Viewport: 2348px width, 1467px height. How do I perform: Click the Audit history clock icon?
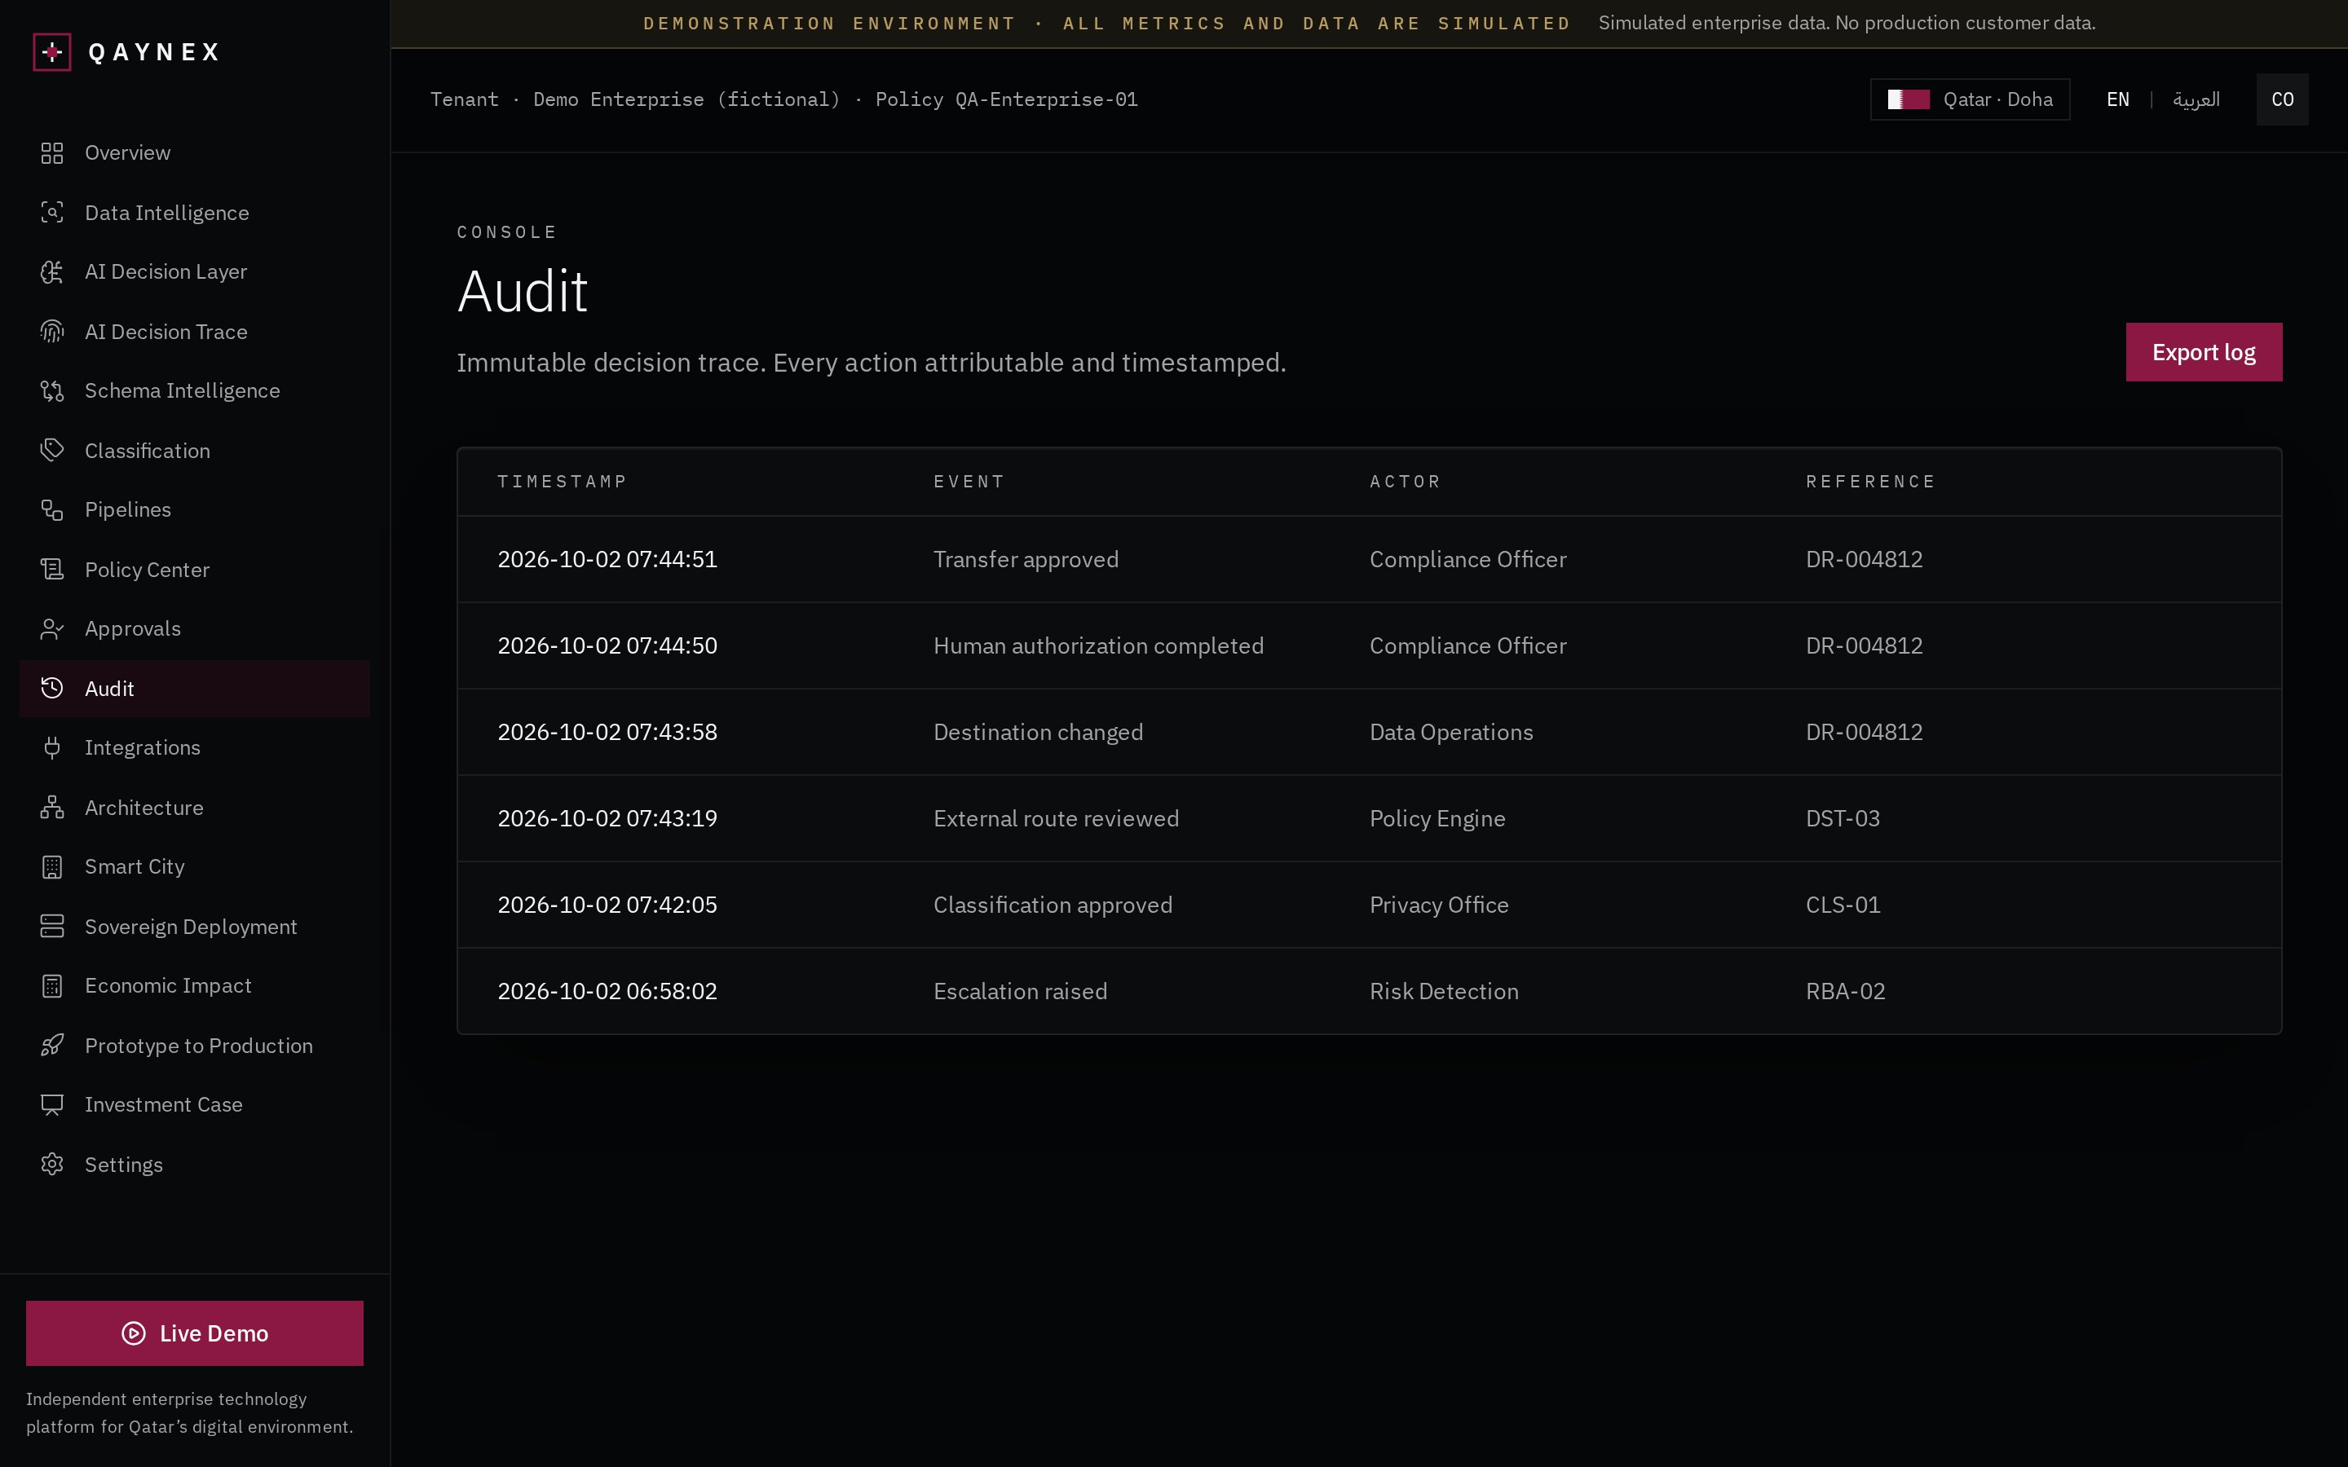tap(52, 689)
